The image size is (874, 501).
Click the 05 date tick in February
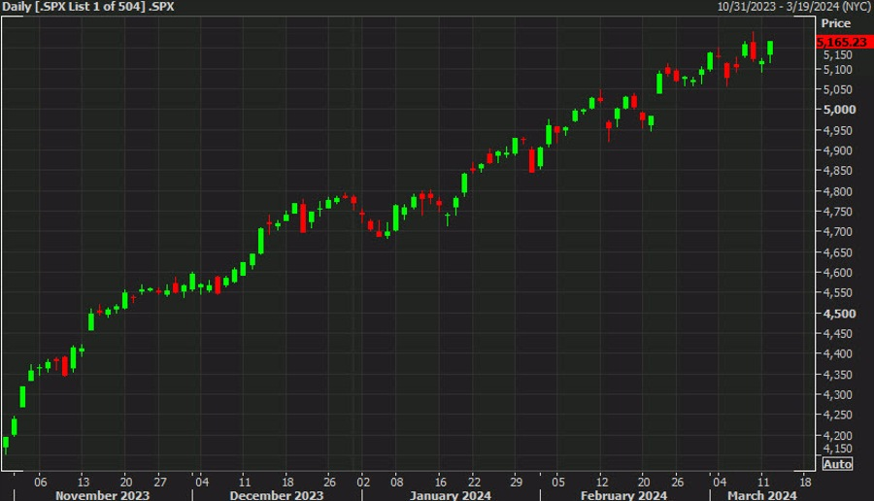click(x=558, y=482)
